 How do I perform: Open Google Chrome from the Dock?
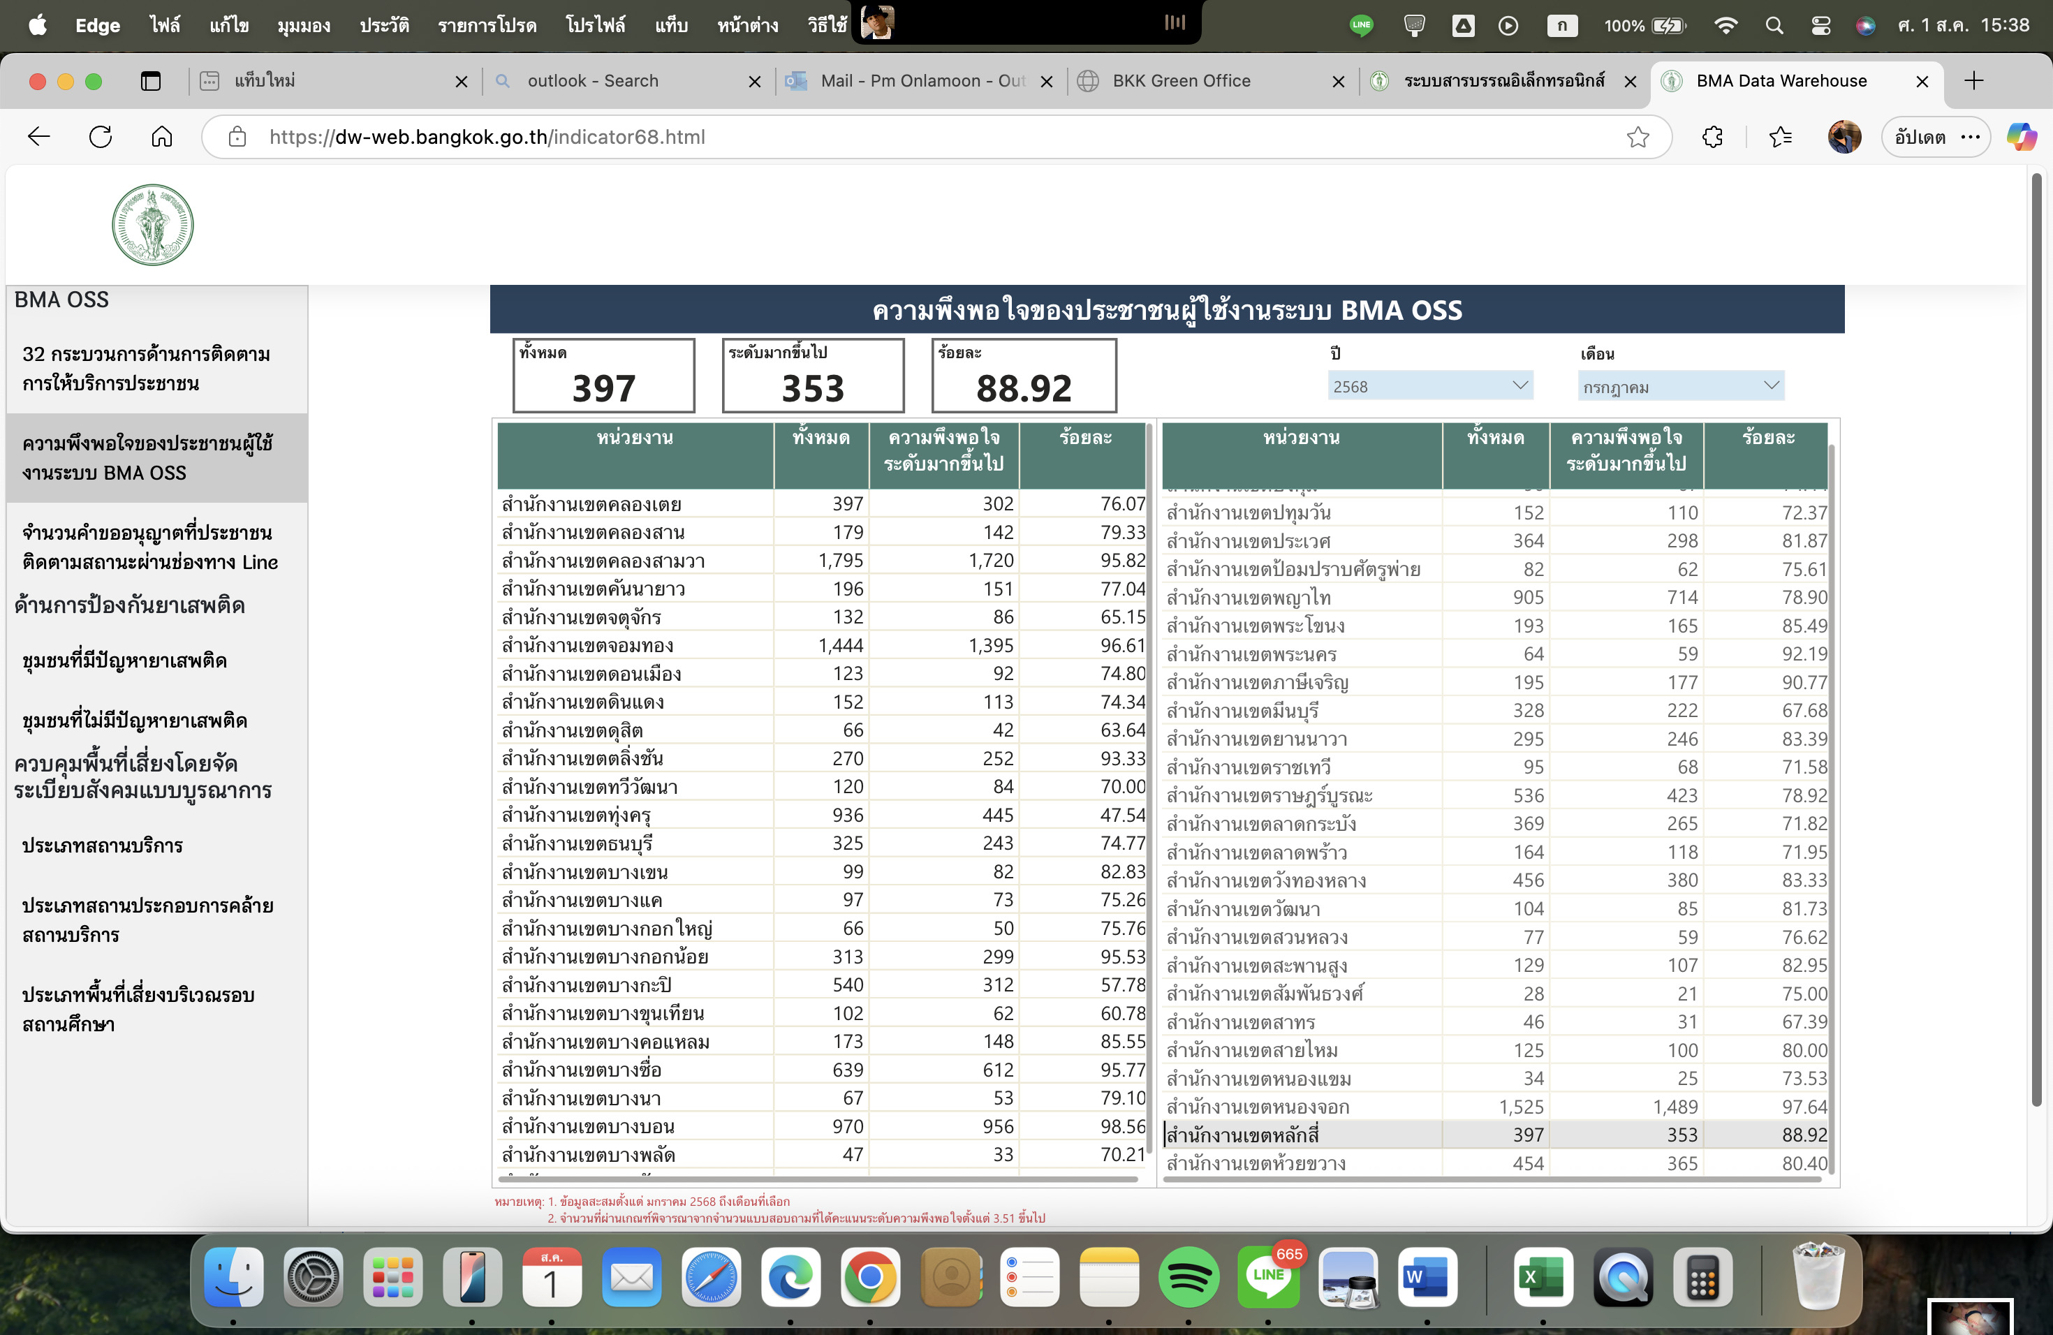click(x=870, y=1276)
